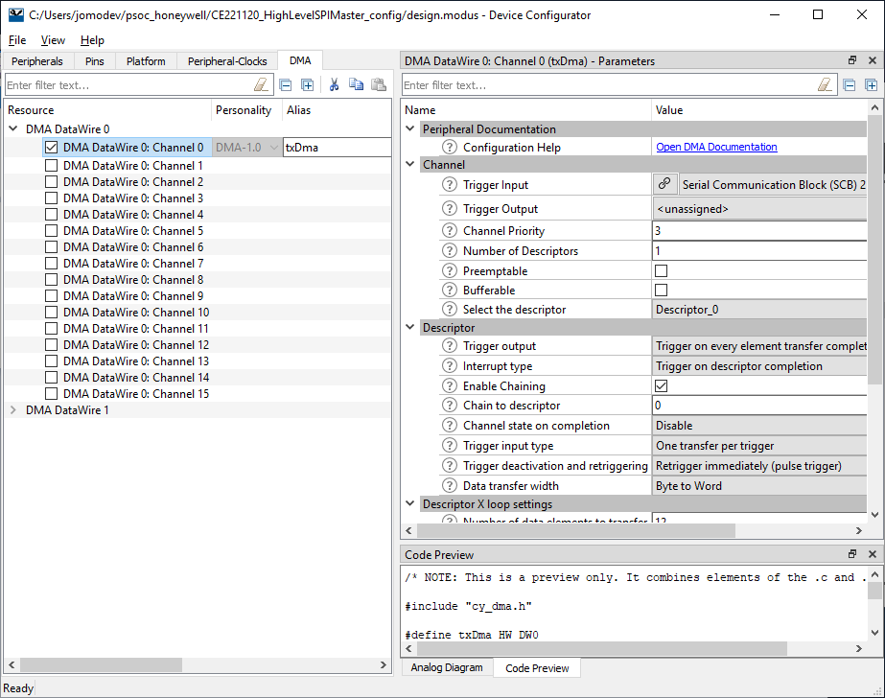
Task: Expand all resources in the DMA tree
Action: (x=308, y=84)
